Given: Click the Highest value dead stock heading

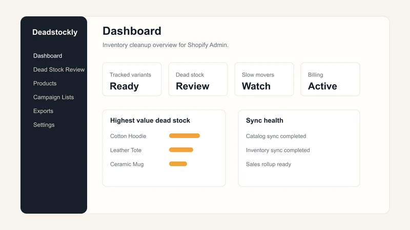Looking at the screenshot, I should click(150, 121).
